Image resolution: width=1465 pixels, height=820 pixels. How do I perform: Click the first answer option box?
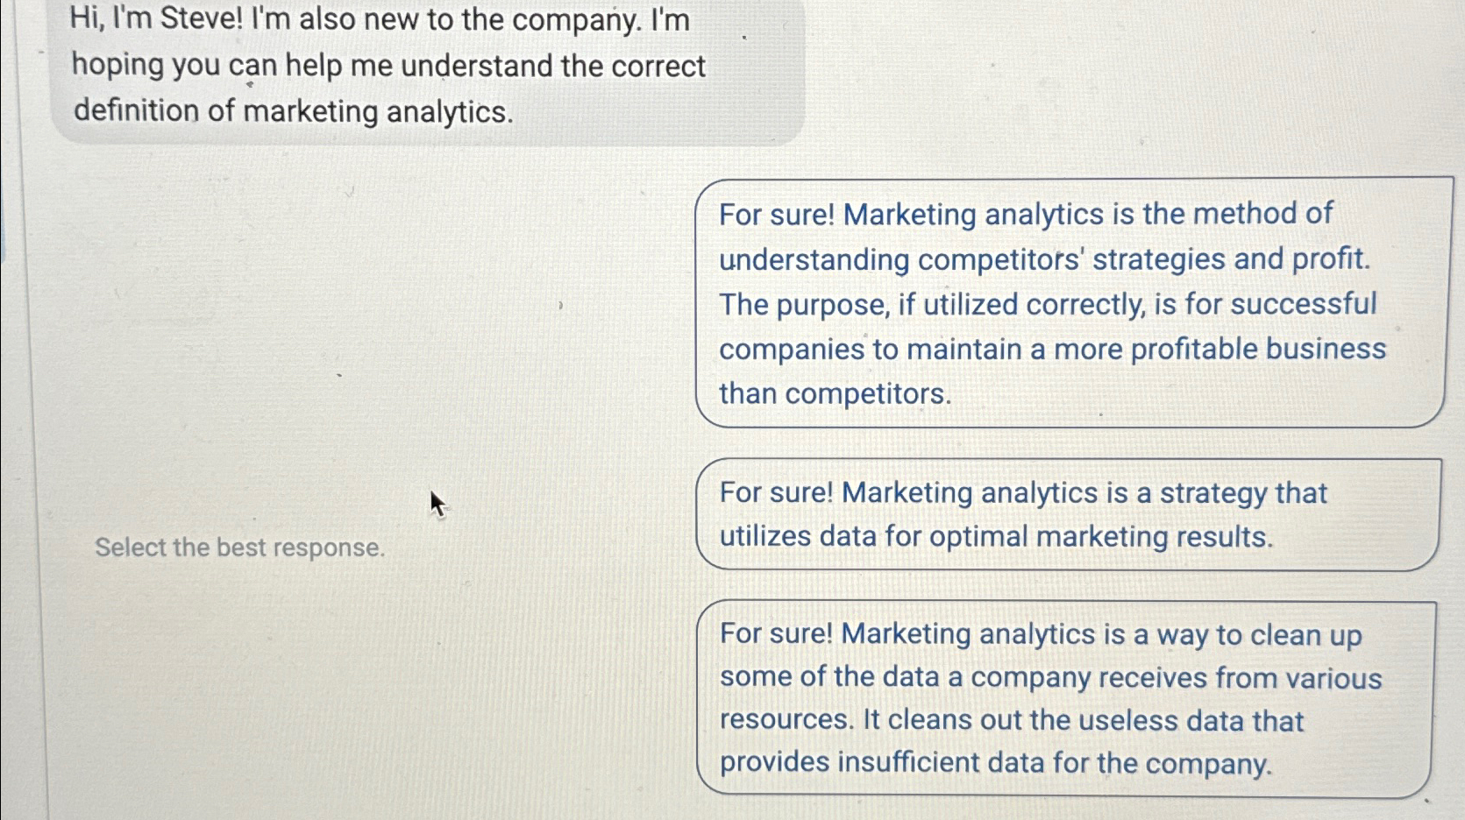(1070, 302)
